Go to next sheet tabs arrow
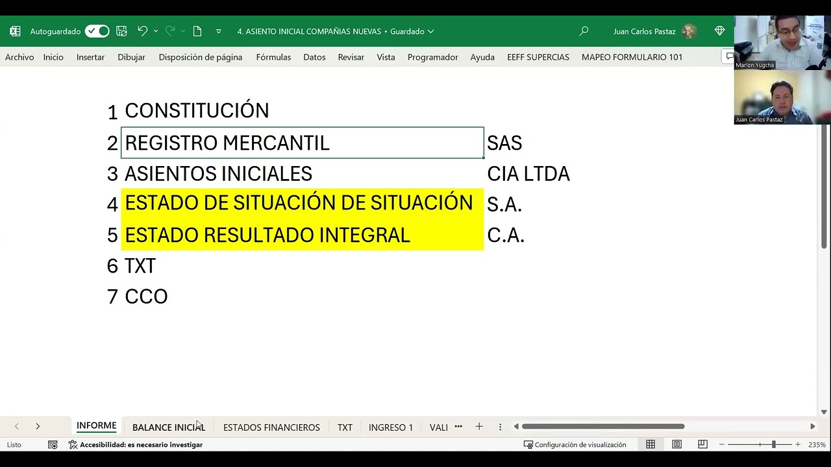831x467 pixels. click(x=38, y=427)
